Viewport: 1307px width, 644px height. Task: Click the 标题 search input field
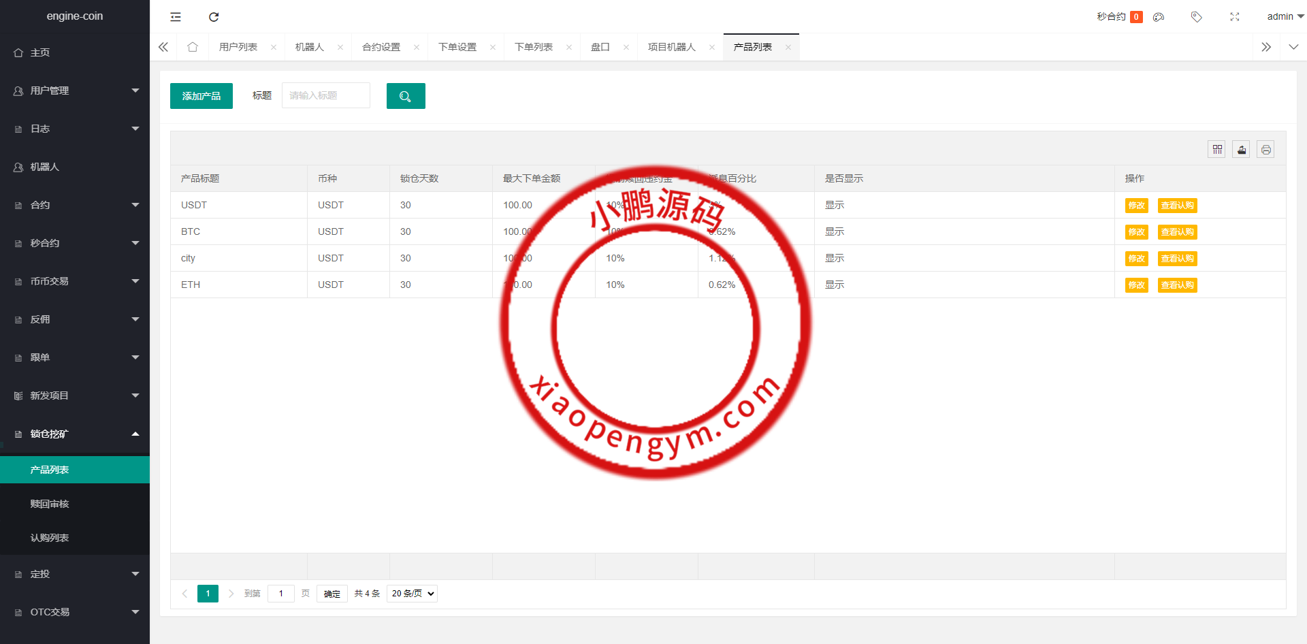click(x=326, y=96)
